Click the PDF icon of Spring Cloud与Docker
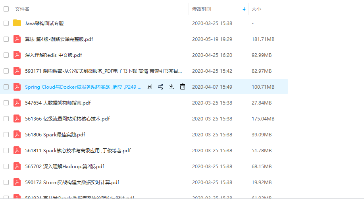Screen dimensions: 364x200 17,87
